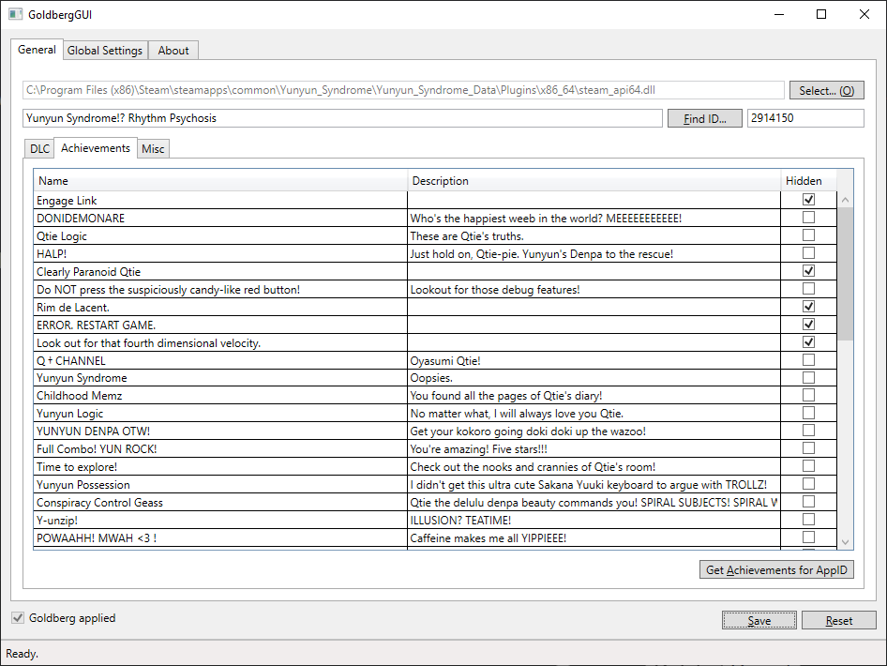The height and width of the screenshot is (666, 887).
Task: Open the About tab
Action: (173, 51)
